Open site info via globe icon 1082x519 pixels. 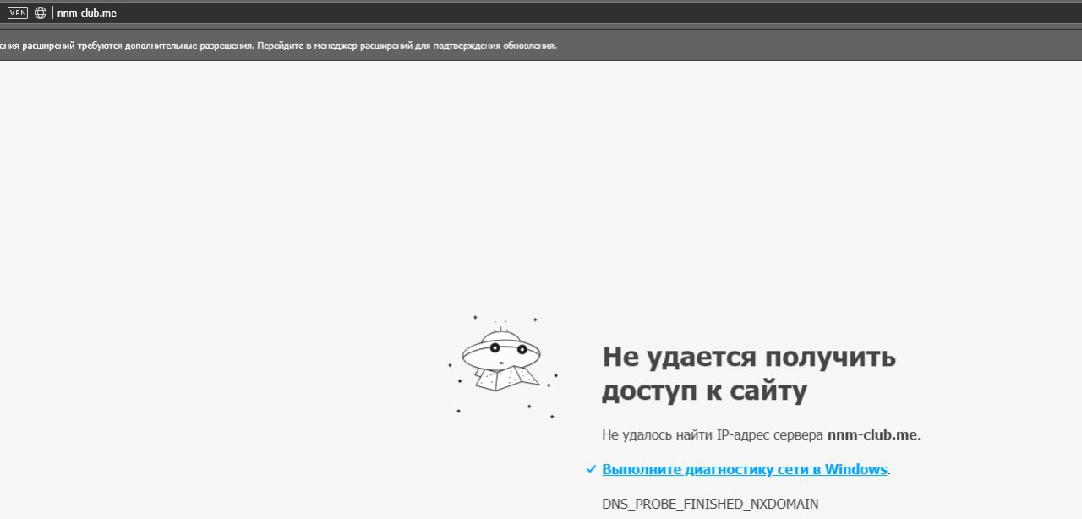[x=41, y=13]
